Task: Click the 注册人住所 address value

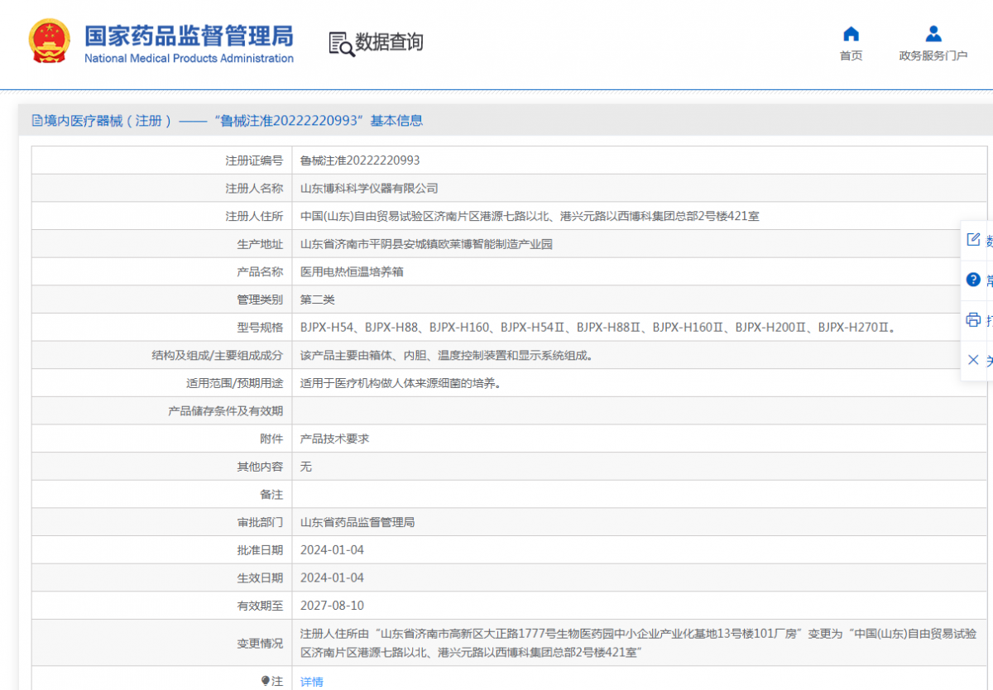Action: click(x=530, y=216)
